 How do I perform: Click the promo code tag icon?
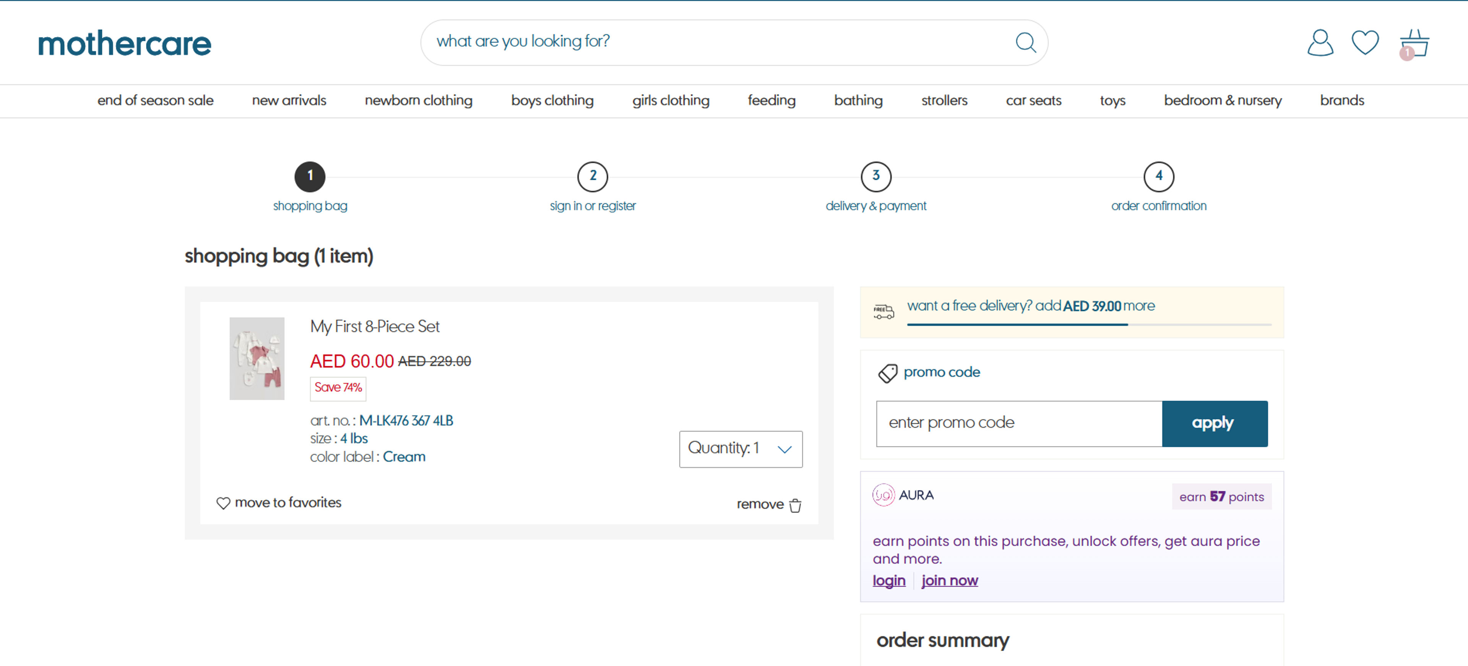pyautogui.click(x=887, y=373)
